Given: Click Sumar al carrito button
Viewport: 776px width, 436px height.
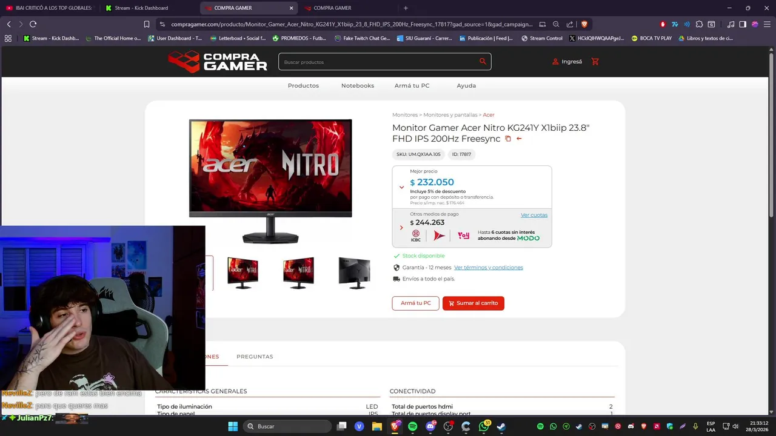Looking at the screenshot, I should click(473, 303).
